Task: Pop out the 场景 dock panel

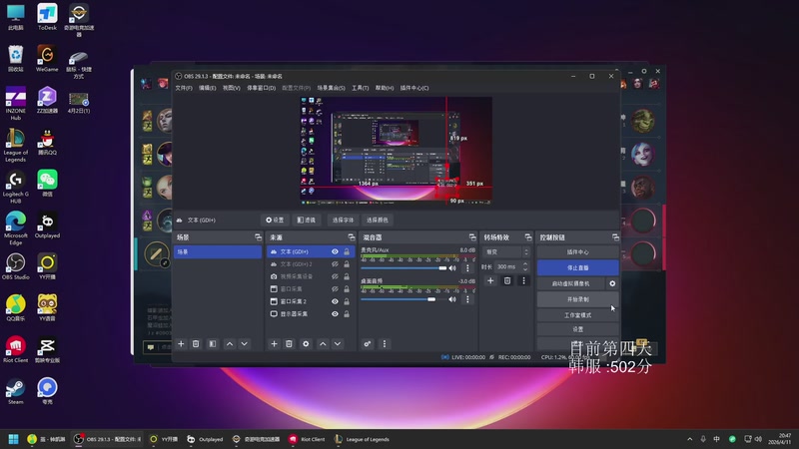Action: click(258, 237)
